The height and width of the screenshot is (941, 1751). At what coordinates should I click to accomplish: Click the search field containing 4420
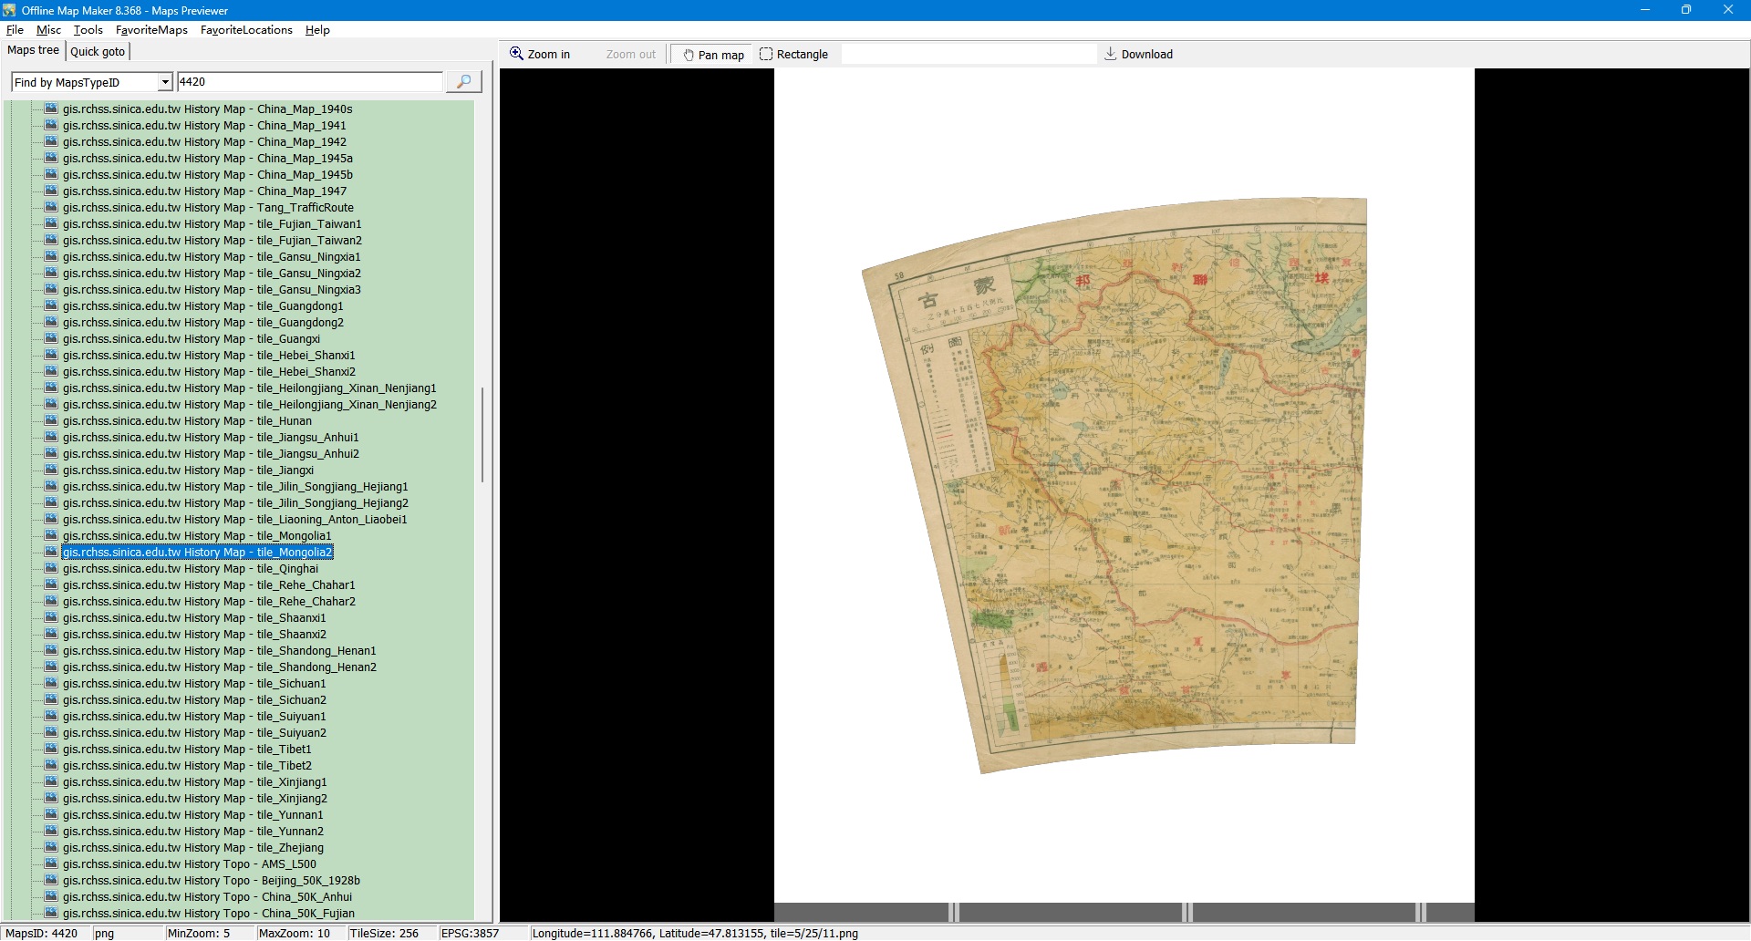pyautogui.click(x=308, y=82)
